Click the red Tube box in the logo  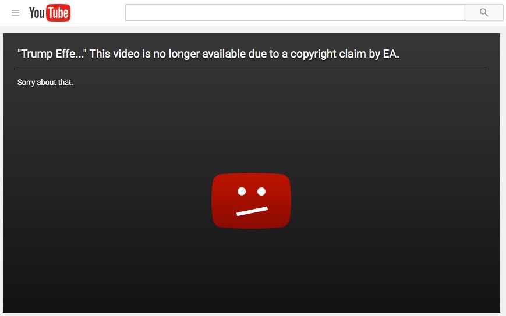pyautogui.click(x=58, y=13)
